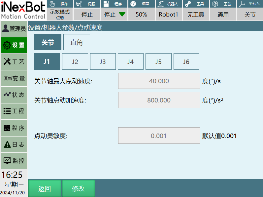
Task: Select joint axis J4
Action: [x=130, y=61]
